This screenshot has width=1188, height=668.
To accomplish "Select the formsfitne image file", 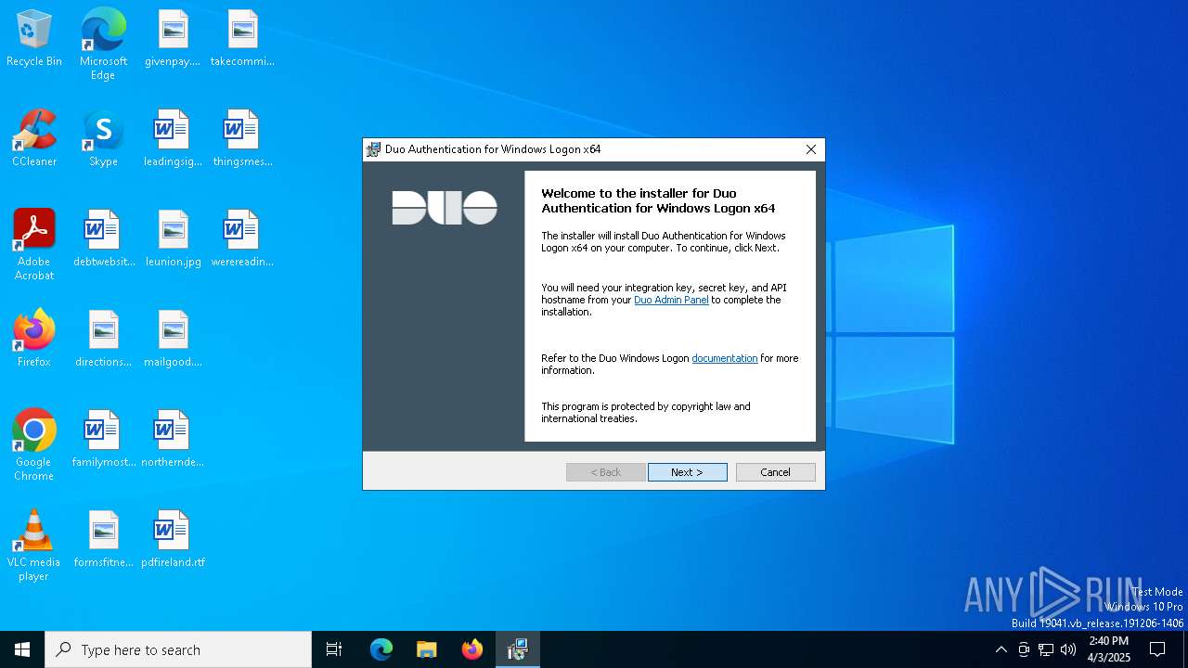I will [103, 540].
